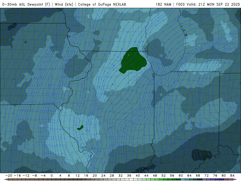Pick legend value 72

[x=207, y=176]
